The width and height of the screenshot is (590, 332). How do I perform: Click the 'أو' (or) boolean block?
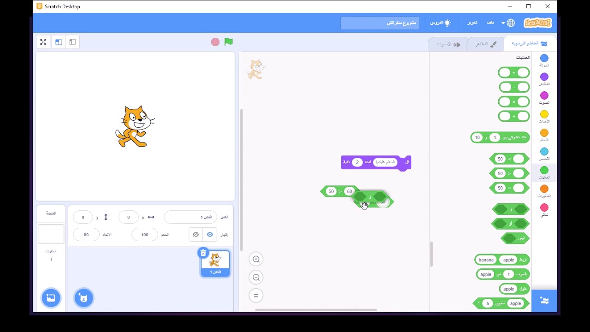(x=511, y=224)
